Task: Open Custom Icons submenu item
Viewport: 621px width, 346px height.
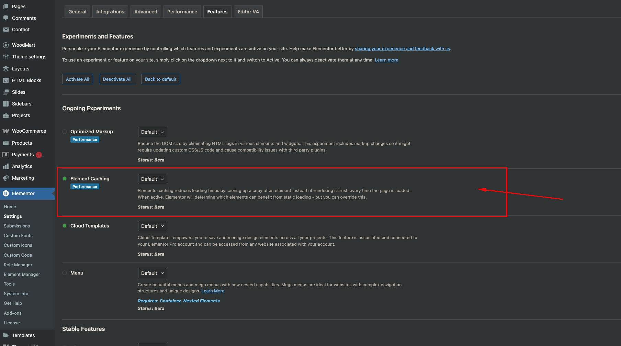Action: tap(18, 245)
